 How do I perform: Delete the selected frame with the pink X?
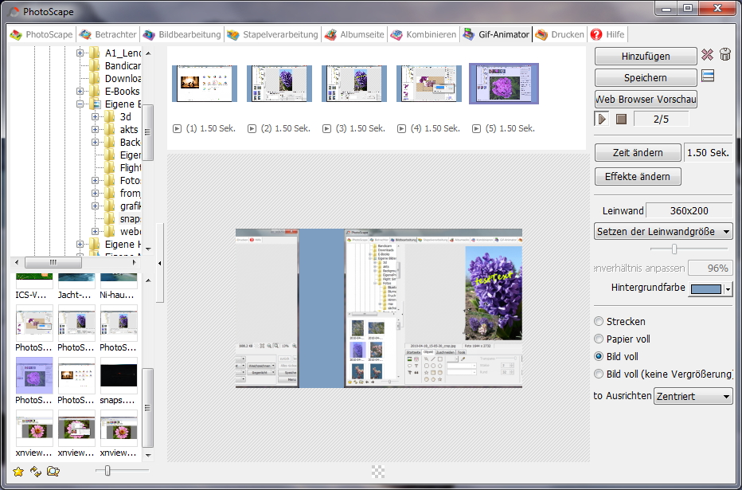pyautogui.click(x=707, y=56)
